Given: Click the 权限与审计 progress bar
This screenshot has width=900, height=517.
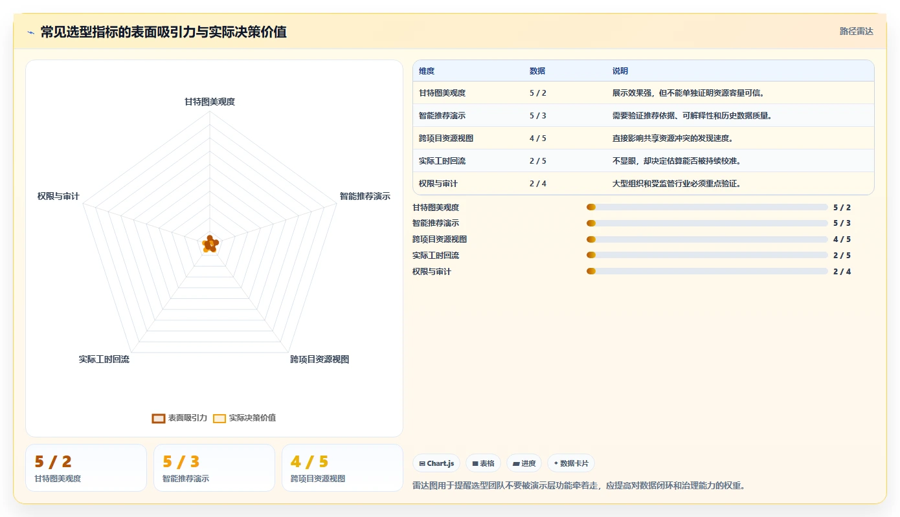Looking at the screenshot, I should (x=707, y=271).
